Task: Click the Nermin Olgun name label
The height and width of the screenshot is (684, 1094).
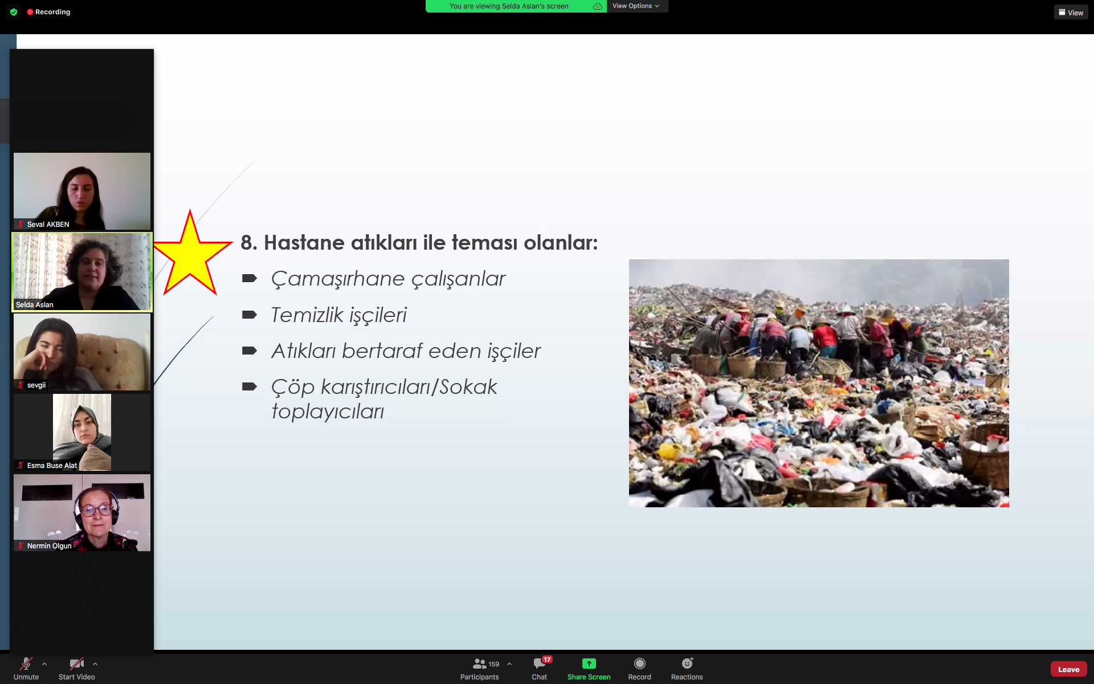Action: coord(49,546)
